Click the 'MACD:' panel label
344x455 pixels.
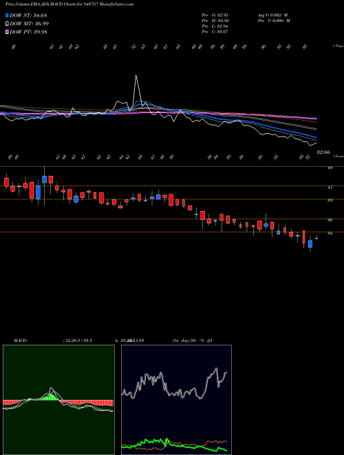pyautogui.click(x=20, y=341)
